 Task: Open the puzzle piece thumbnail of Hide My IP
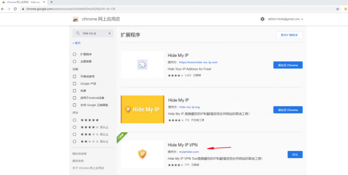(x=142, y=65)
